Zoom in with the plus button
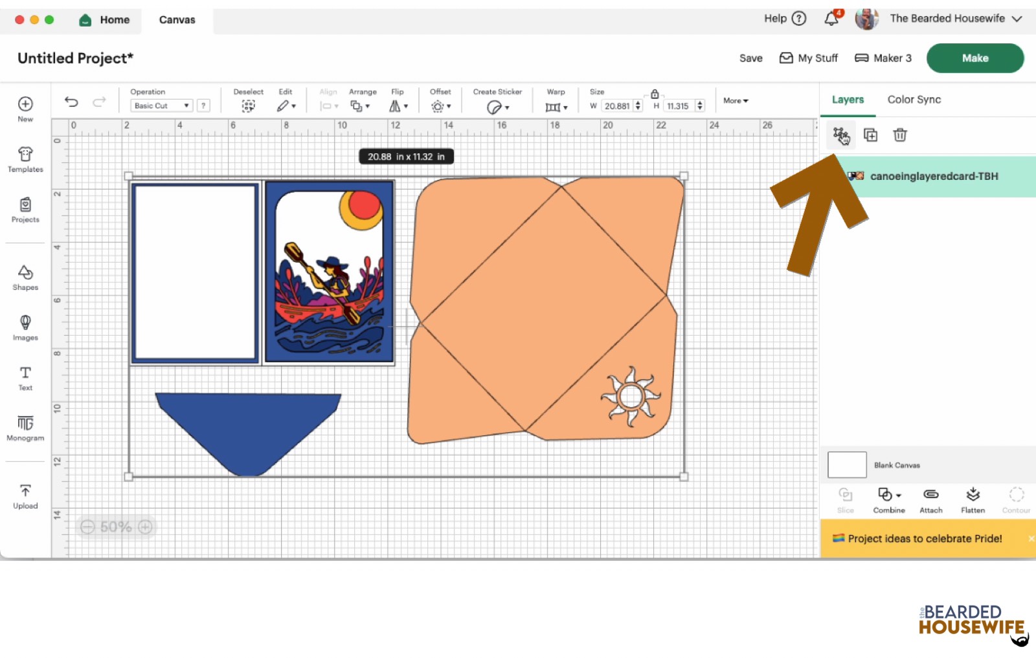Image resolution: width=1036 pixels, height=658 pixels. (145, 527)
